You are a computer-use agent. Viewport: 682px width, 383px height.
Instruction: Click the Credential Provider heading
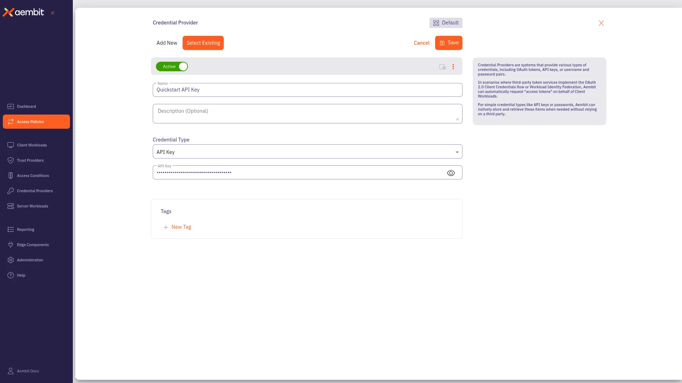tap(175, 23)
